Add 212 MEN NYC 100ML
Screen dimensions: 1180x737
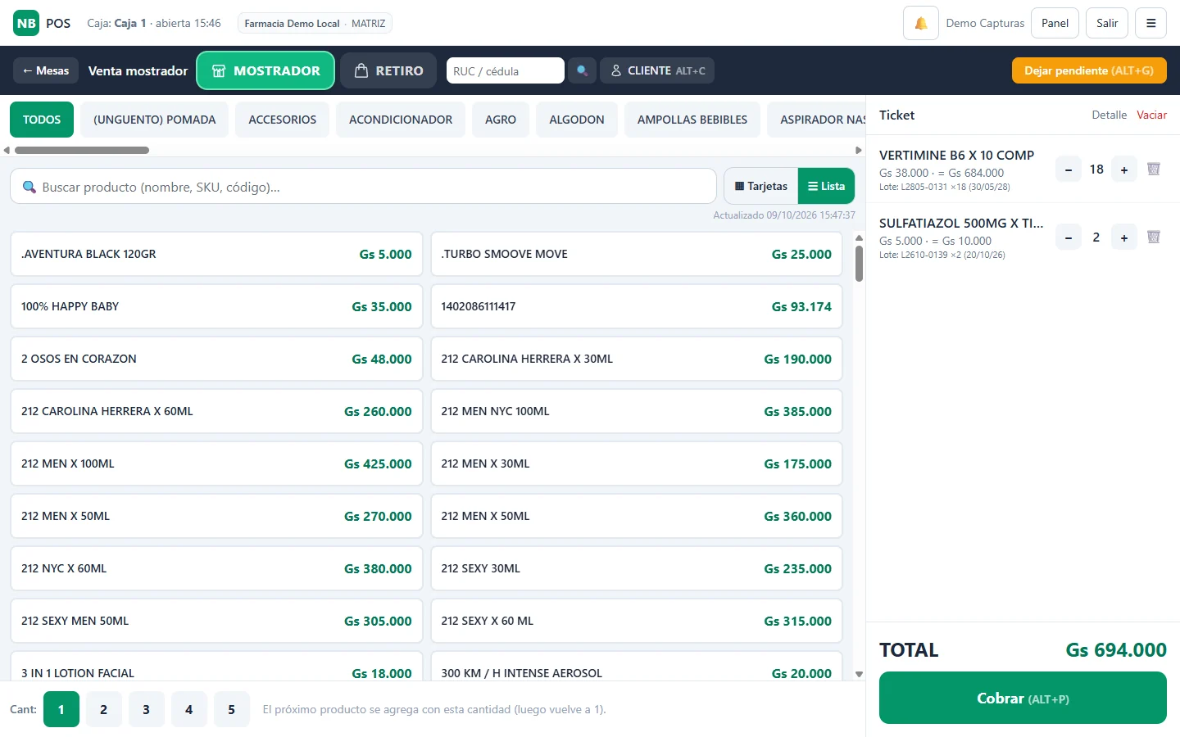[637, 411]
